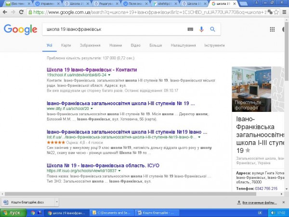Click the 'школа 19 іванофран...' Chrome taskbar button
Image resolution: width=289 pixels, height=217 pixels.
pos(67,213)
